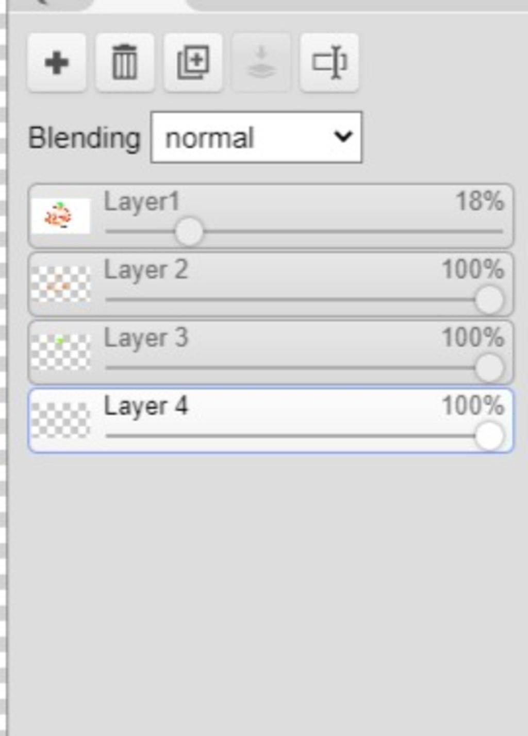Click the Layer 3 thumbnail with green mark

(x=61, y=352)
